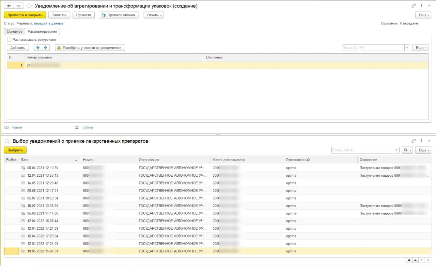Open search options magnifier dropdown
Screen dimensions: 436x266
pos(407,150)
